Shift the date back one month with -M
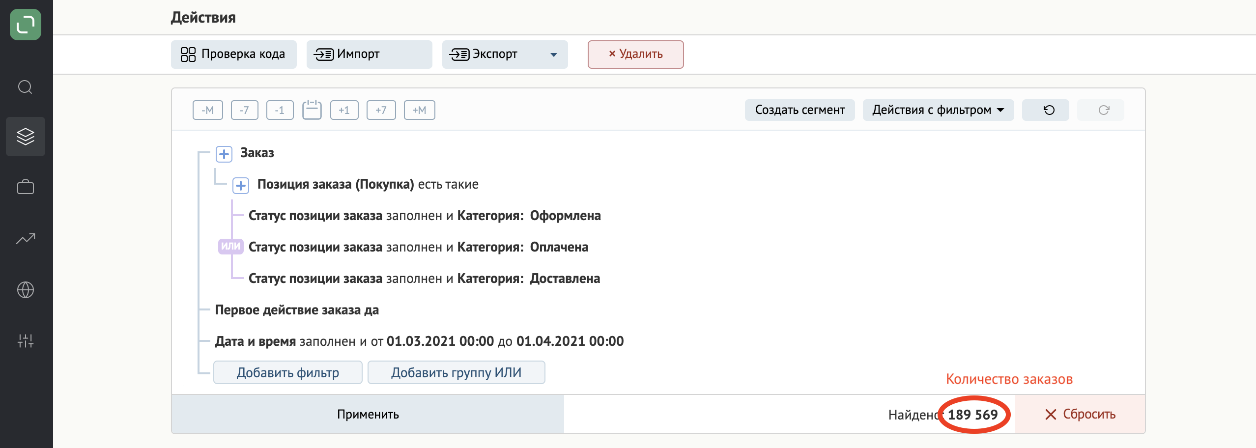The width and height of the screenshot is (1256, 448). [208, 110]
